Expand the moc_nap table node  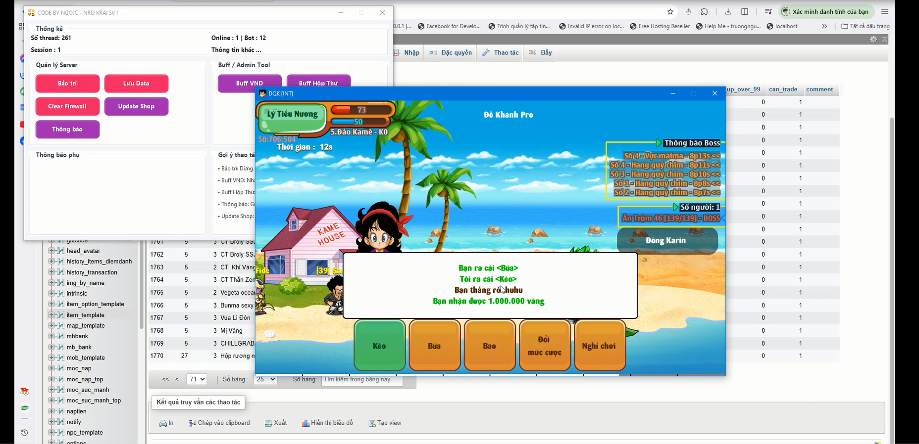point(51,368)
